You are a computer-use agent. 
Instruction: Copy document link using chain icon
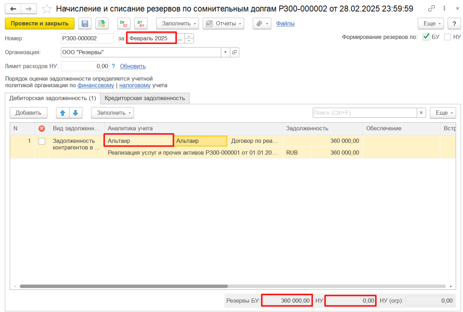(432, 9)
